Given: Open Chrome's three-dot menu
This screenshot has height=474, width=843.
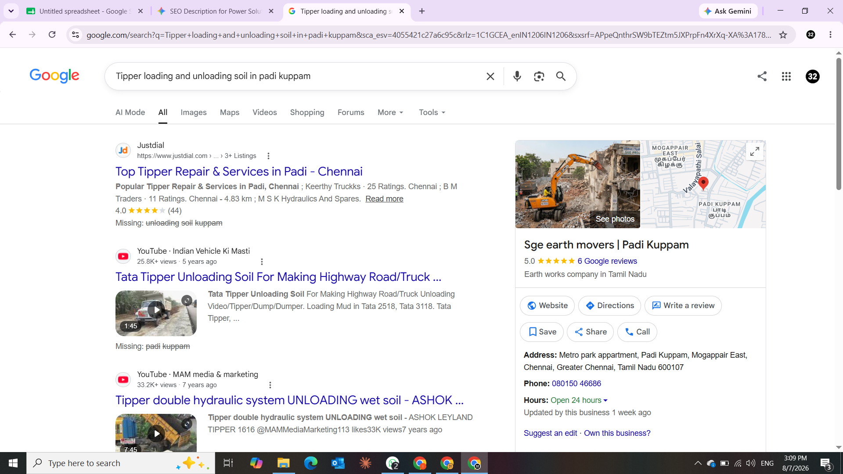Looking at the screenshot, I should [830, 35].
